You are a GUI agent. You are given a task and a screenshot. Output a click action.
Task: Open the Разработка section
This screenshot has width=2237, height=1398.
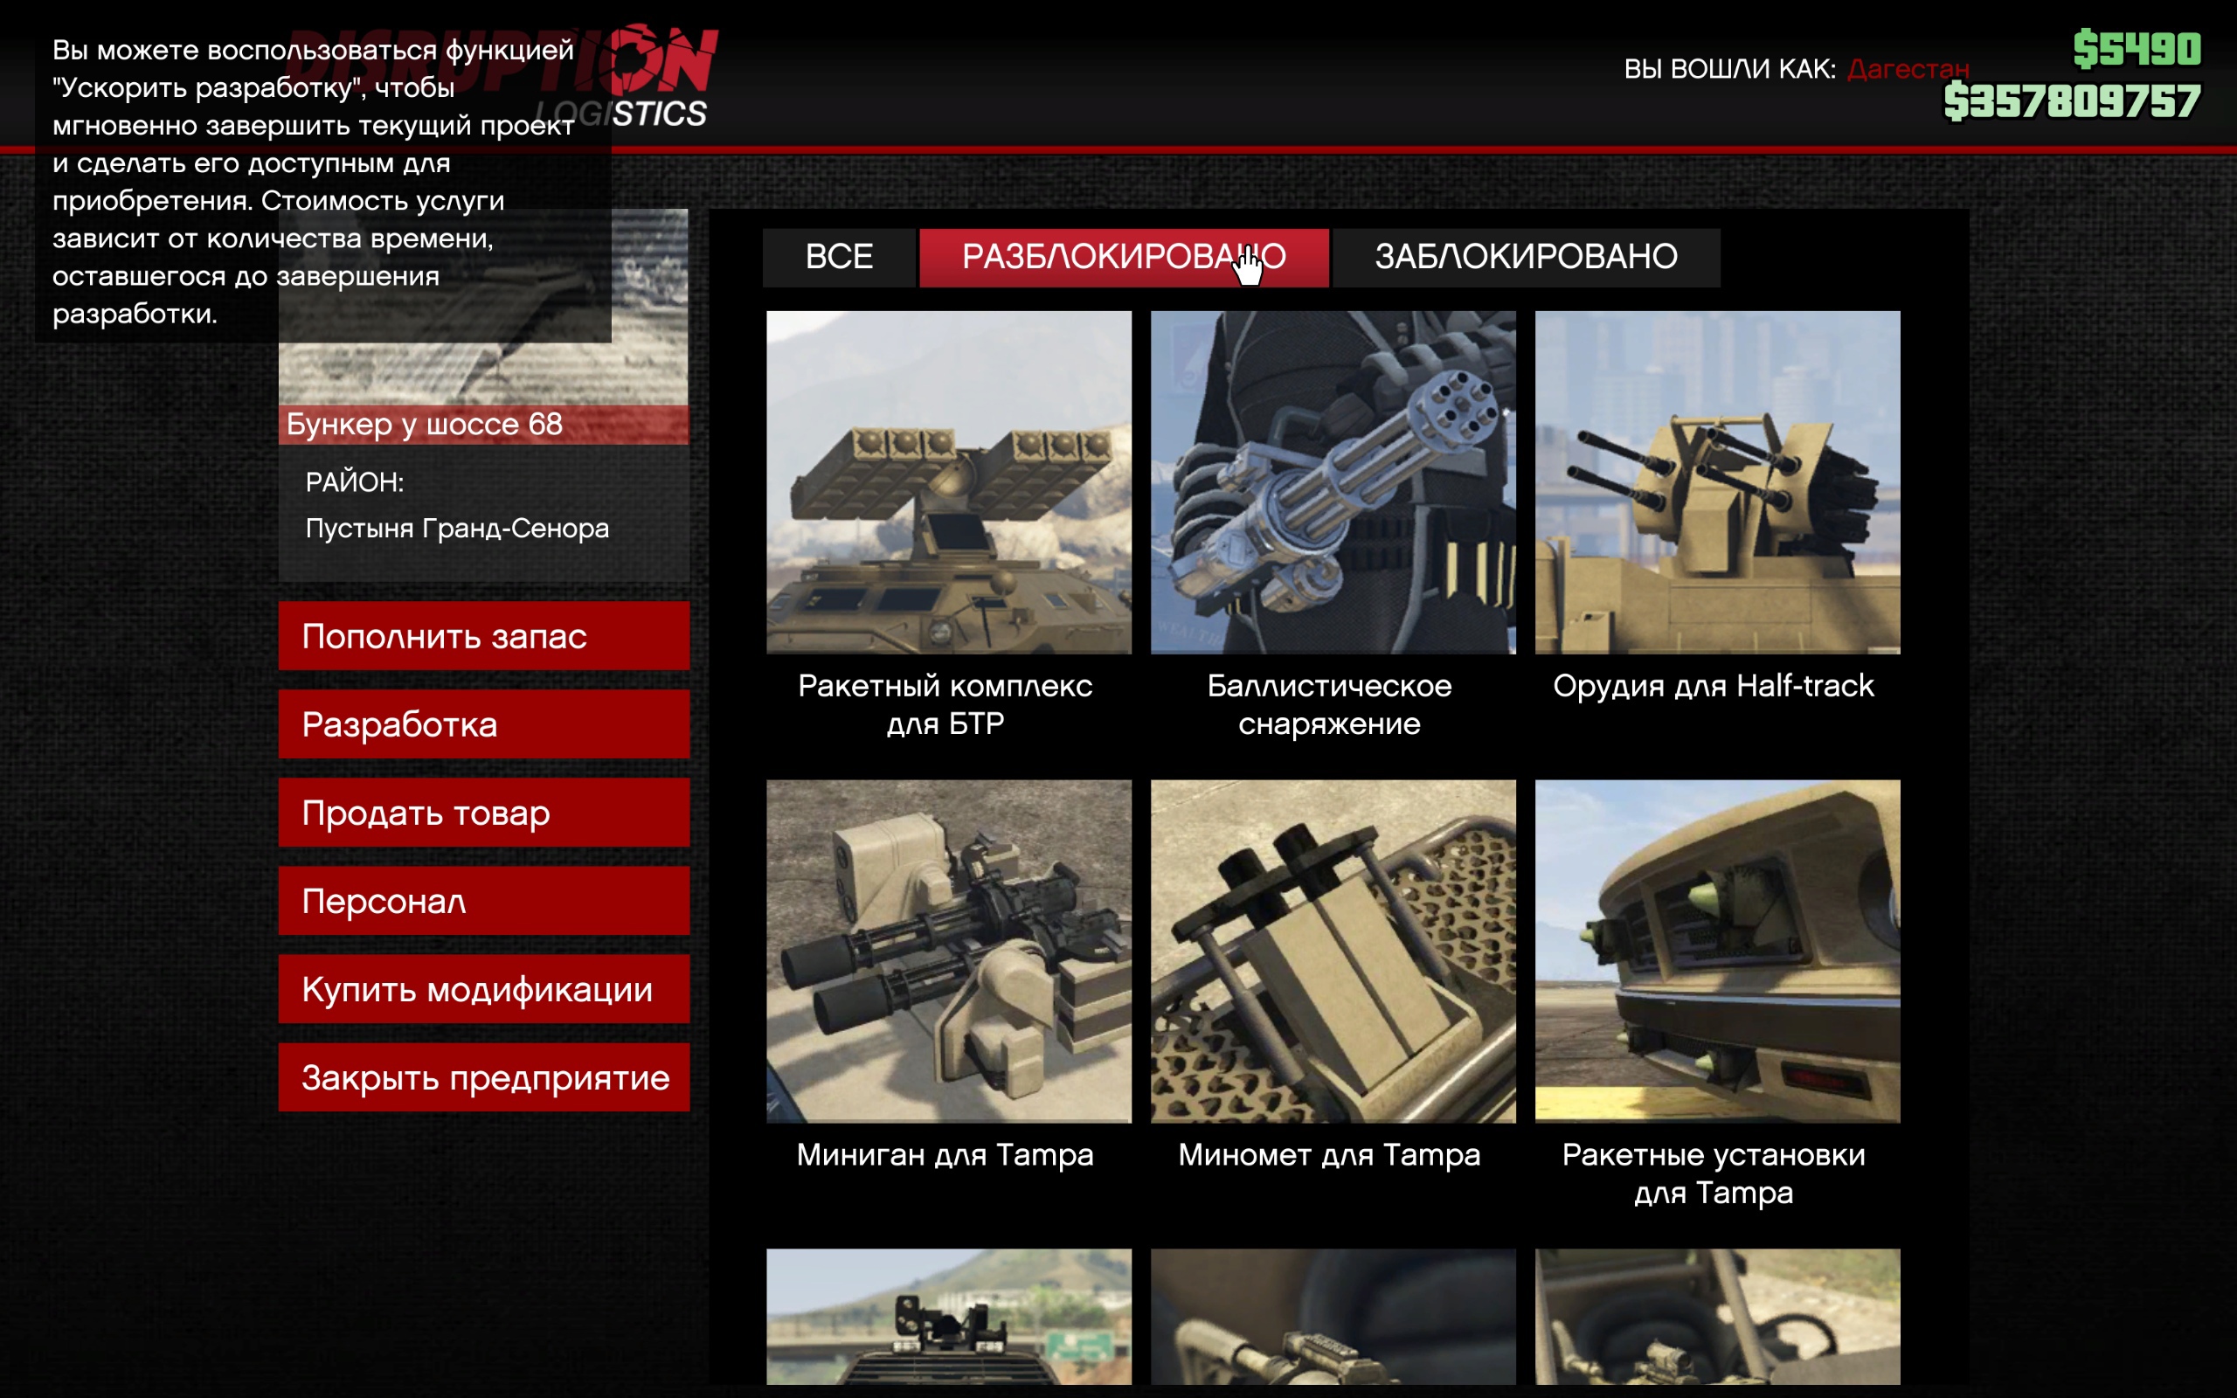(x=483, y=724)
